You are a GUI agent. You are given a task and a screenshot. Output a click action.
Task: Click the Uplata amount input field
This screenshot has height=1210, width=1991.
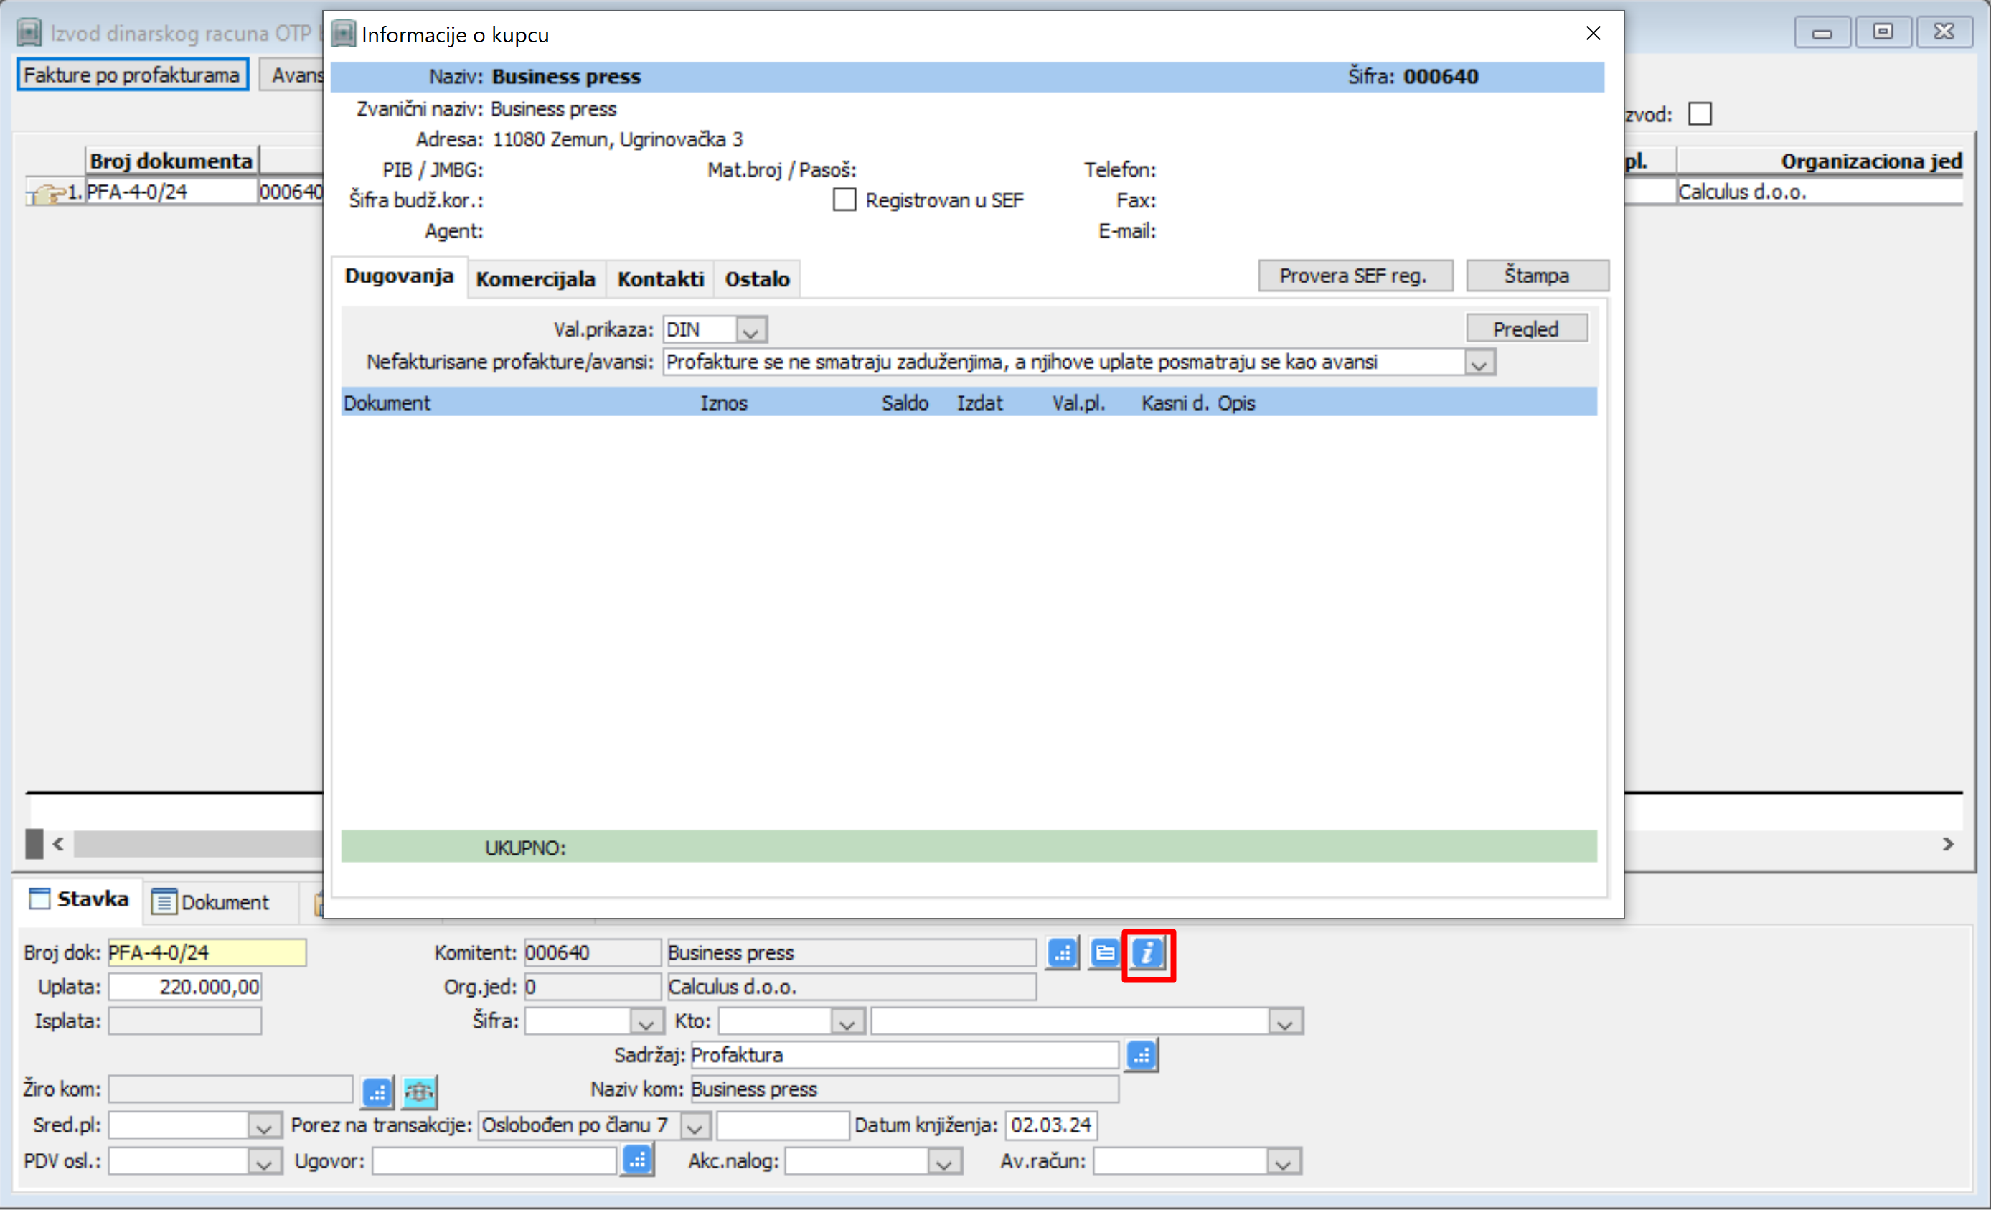pos(185,987)
